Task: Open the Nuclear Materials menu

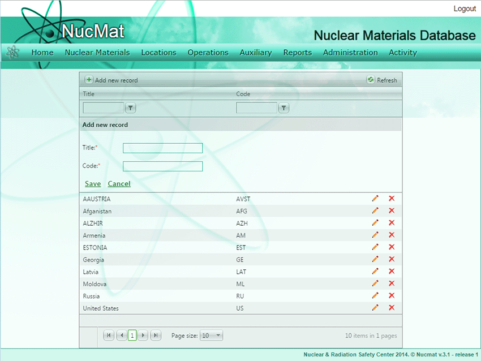Action: [x=97, y=53]
